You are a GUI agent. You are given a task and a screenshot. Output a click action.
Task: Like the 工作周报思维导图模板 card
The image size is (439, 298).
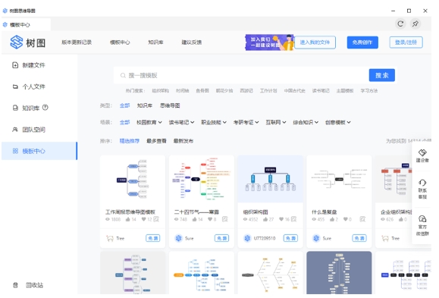pos(128,219)
